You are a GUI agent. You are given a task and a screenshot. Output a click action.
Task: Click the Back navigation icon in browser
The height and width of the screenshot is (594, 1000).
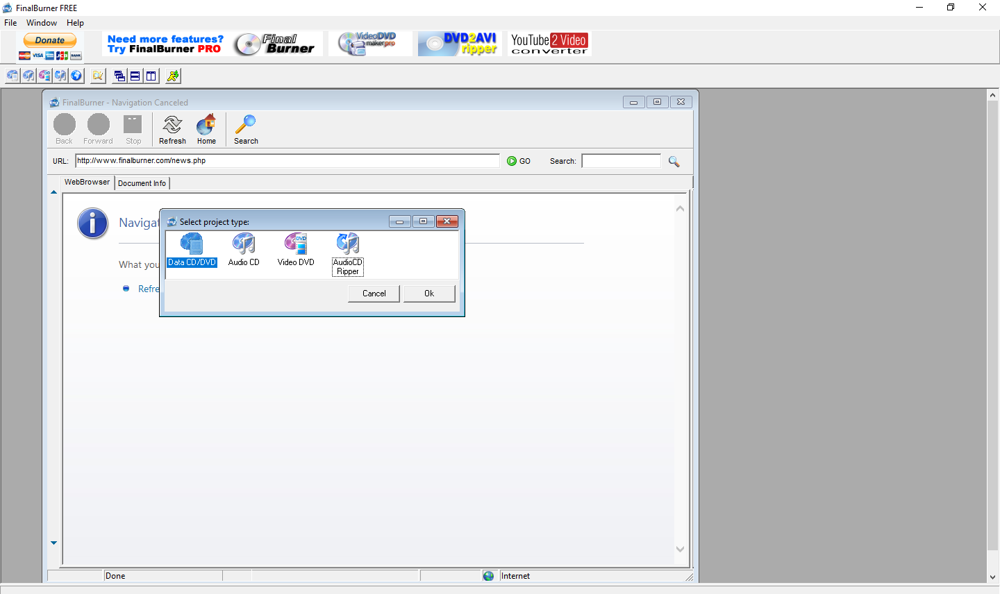click(x=65, y=129)
